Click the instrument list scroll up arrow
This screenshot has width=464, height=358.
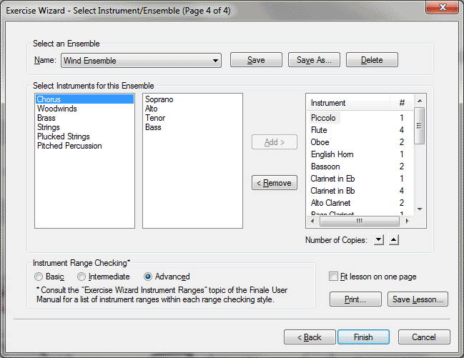click(420, 101)
